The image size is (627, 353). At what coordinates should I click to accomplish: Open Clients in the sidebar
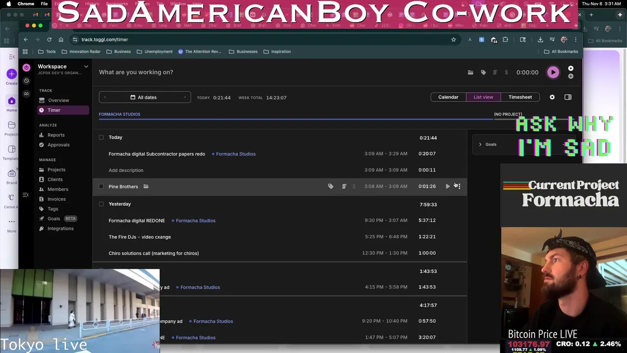(x=55, y=179)
